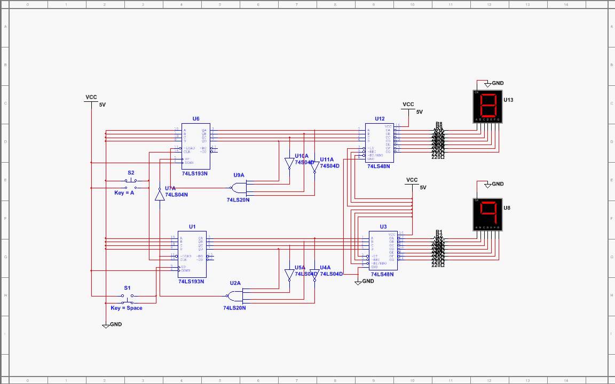Toggle the S2 pushbutton switch
This screenshot has height=384, width=615.
[x=131, y=184]
